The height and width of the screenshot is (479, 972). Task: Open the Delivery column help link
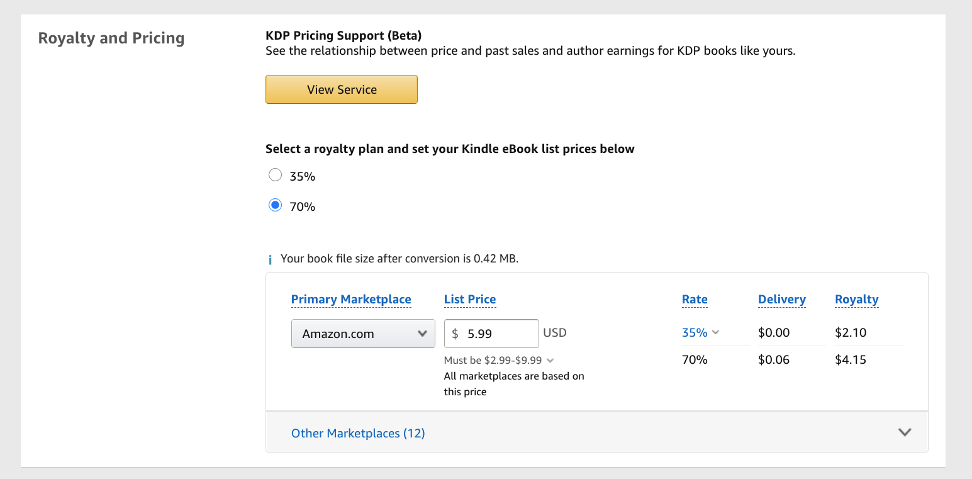pyautogui.click(x=781, y=299)
